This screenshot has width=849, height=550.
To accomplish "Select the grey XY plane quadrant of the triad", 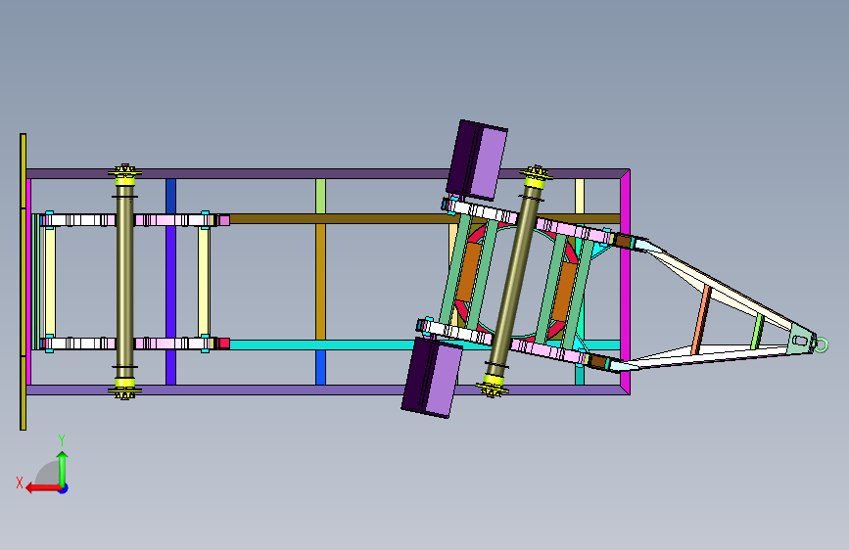I will point(48,474).
